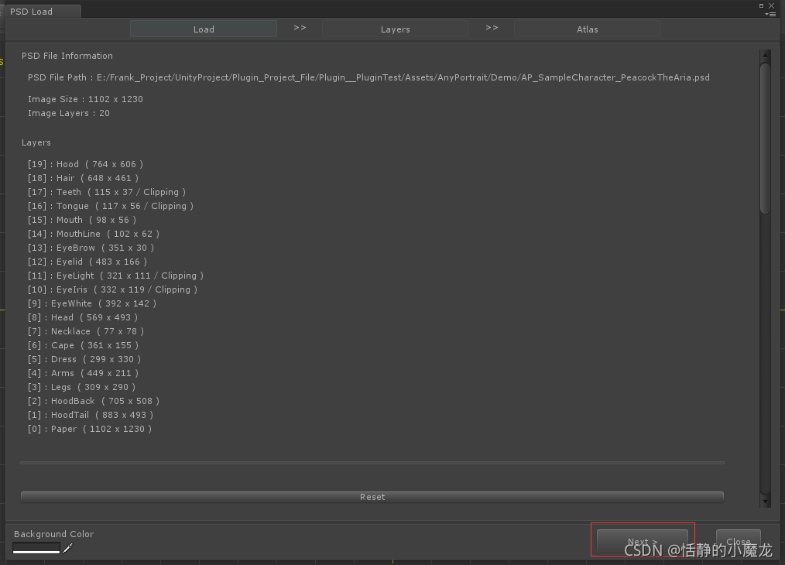
Task: Click the Layers section heading
Action: tap(36, 142)
